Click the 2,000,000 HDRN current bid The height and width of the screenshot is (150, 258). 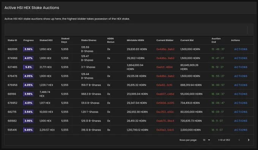(190, 130)
